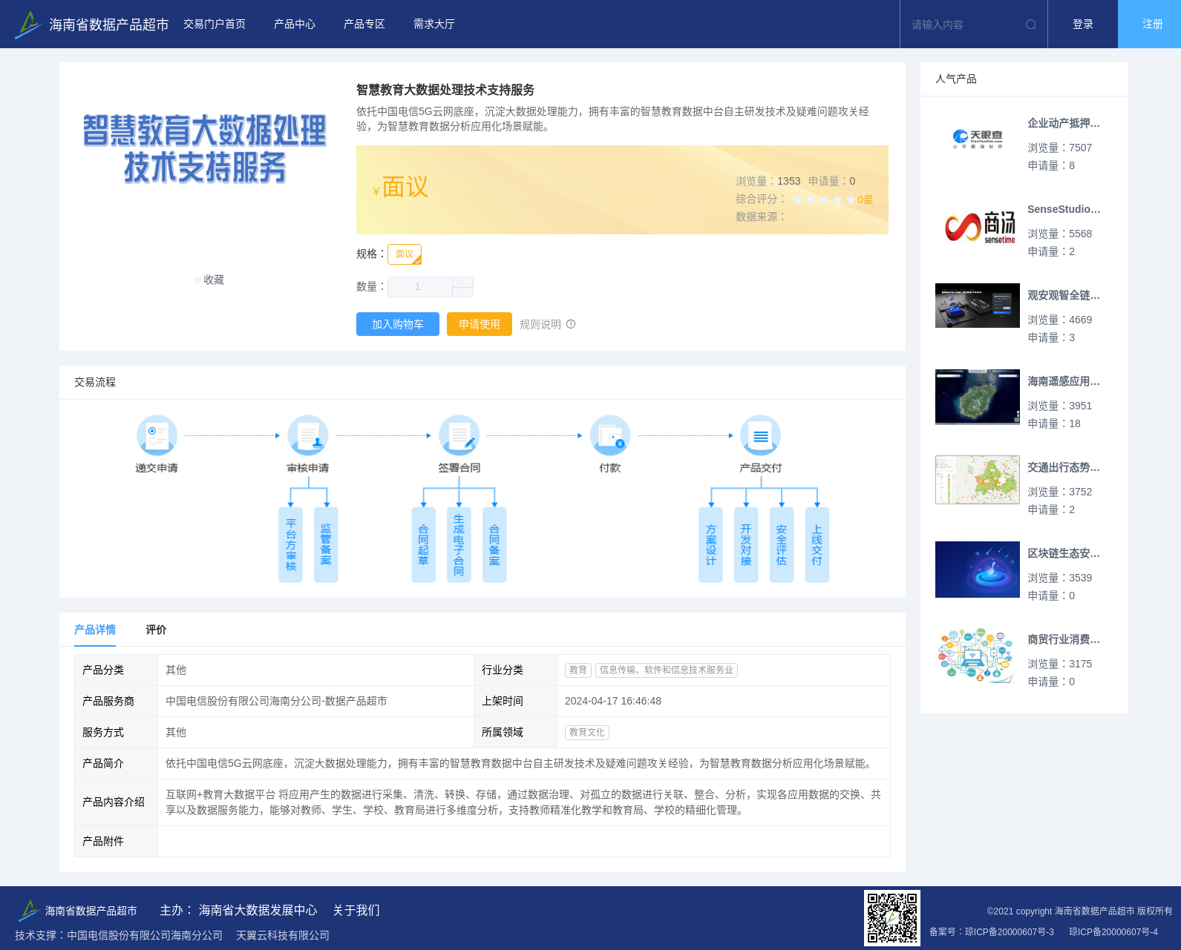
Task: Open the 区块链生态安 product thumbnail
Action: 978,570
